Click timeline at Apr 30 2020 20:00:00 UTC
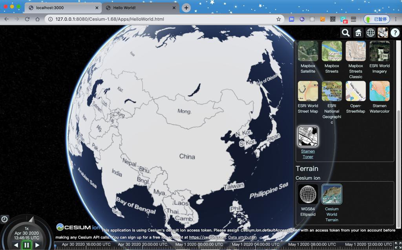Image resolution: width=402 pixels, height=250 pixels. [143, 245]
